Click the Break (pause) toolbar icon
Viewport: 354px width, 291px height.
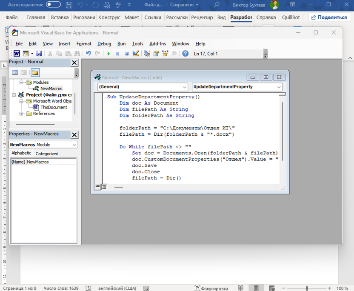coord(117,54)
